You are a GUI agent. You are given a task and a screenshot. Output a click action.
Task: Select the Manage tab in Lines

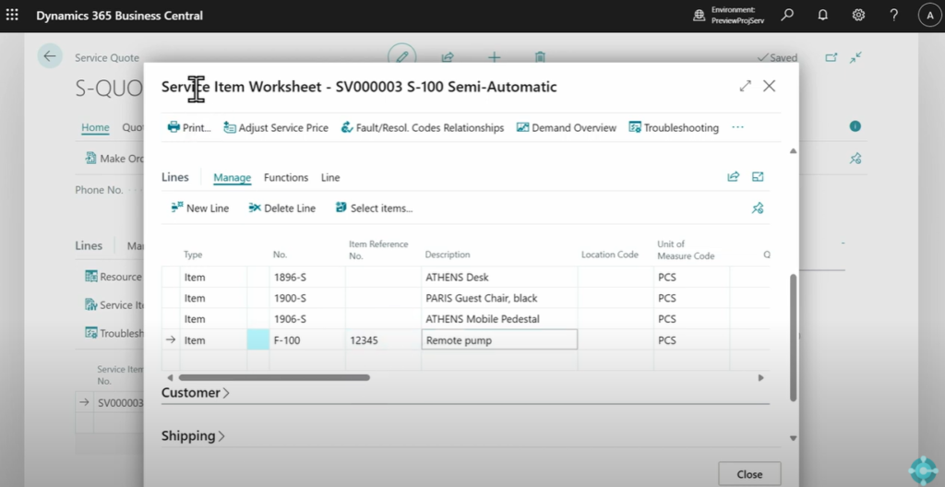click(x=232, y=177)
